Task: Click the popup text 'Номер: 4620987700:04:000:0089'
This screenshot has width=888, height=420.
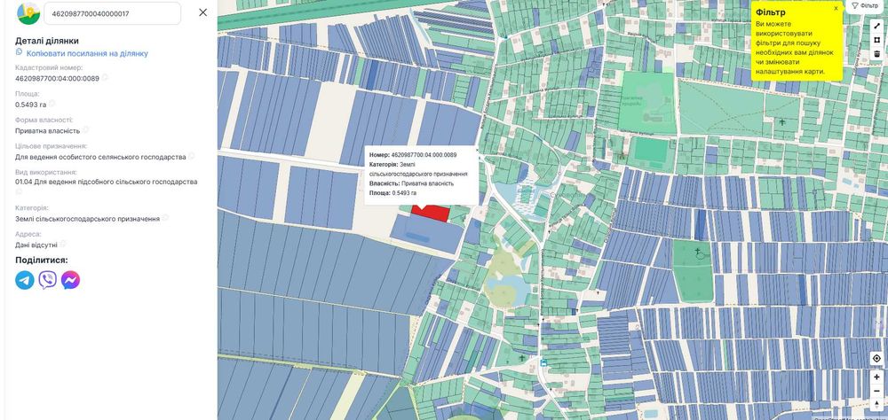Action: tap(413, 154)
